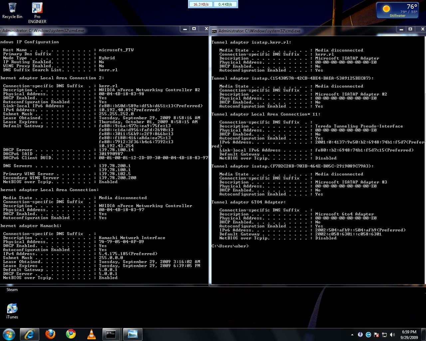The width and height of the screenshot is (426, 341).
Task: Click the VLC cone icon in taskbar
Action: [91, 334]
